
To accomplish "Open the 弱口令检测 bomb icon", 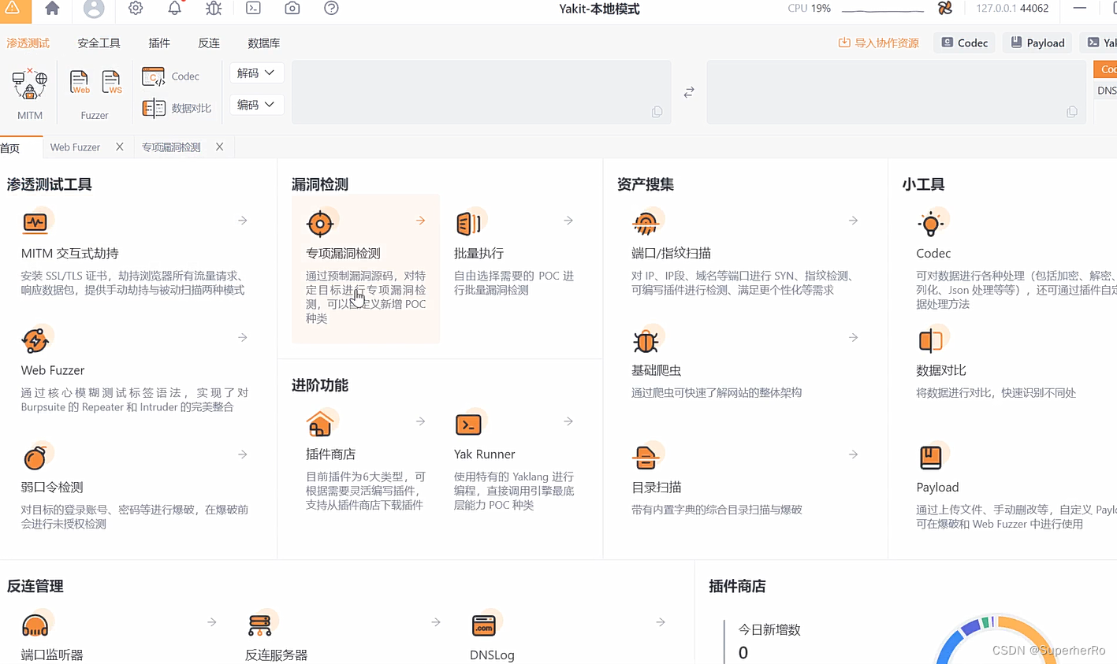I will tap(35, 457).
